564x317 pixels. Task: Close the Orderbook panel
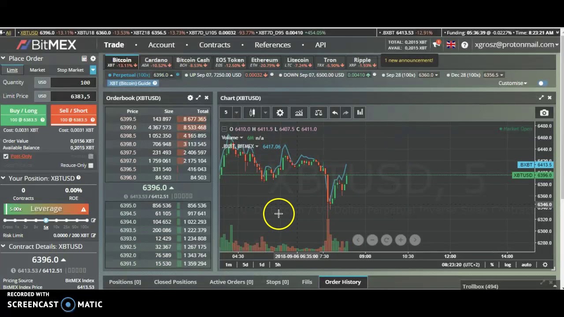206,98
